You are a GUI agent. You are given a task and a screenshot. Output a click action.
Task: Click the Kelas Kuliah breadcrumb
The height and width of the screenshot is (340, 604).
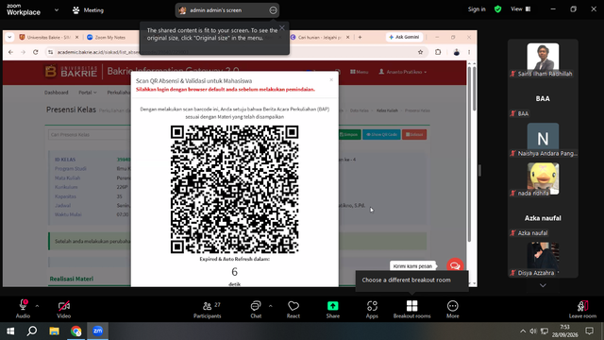387,110
